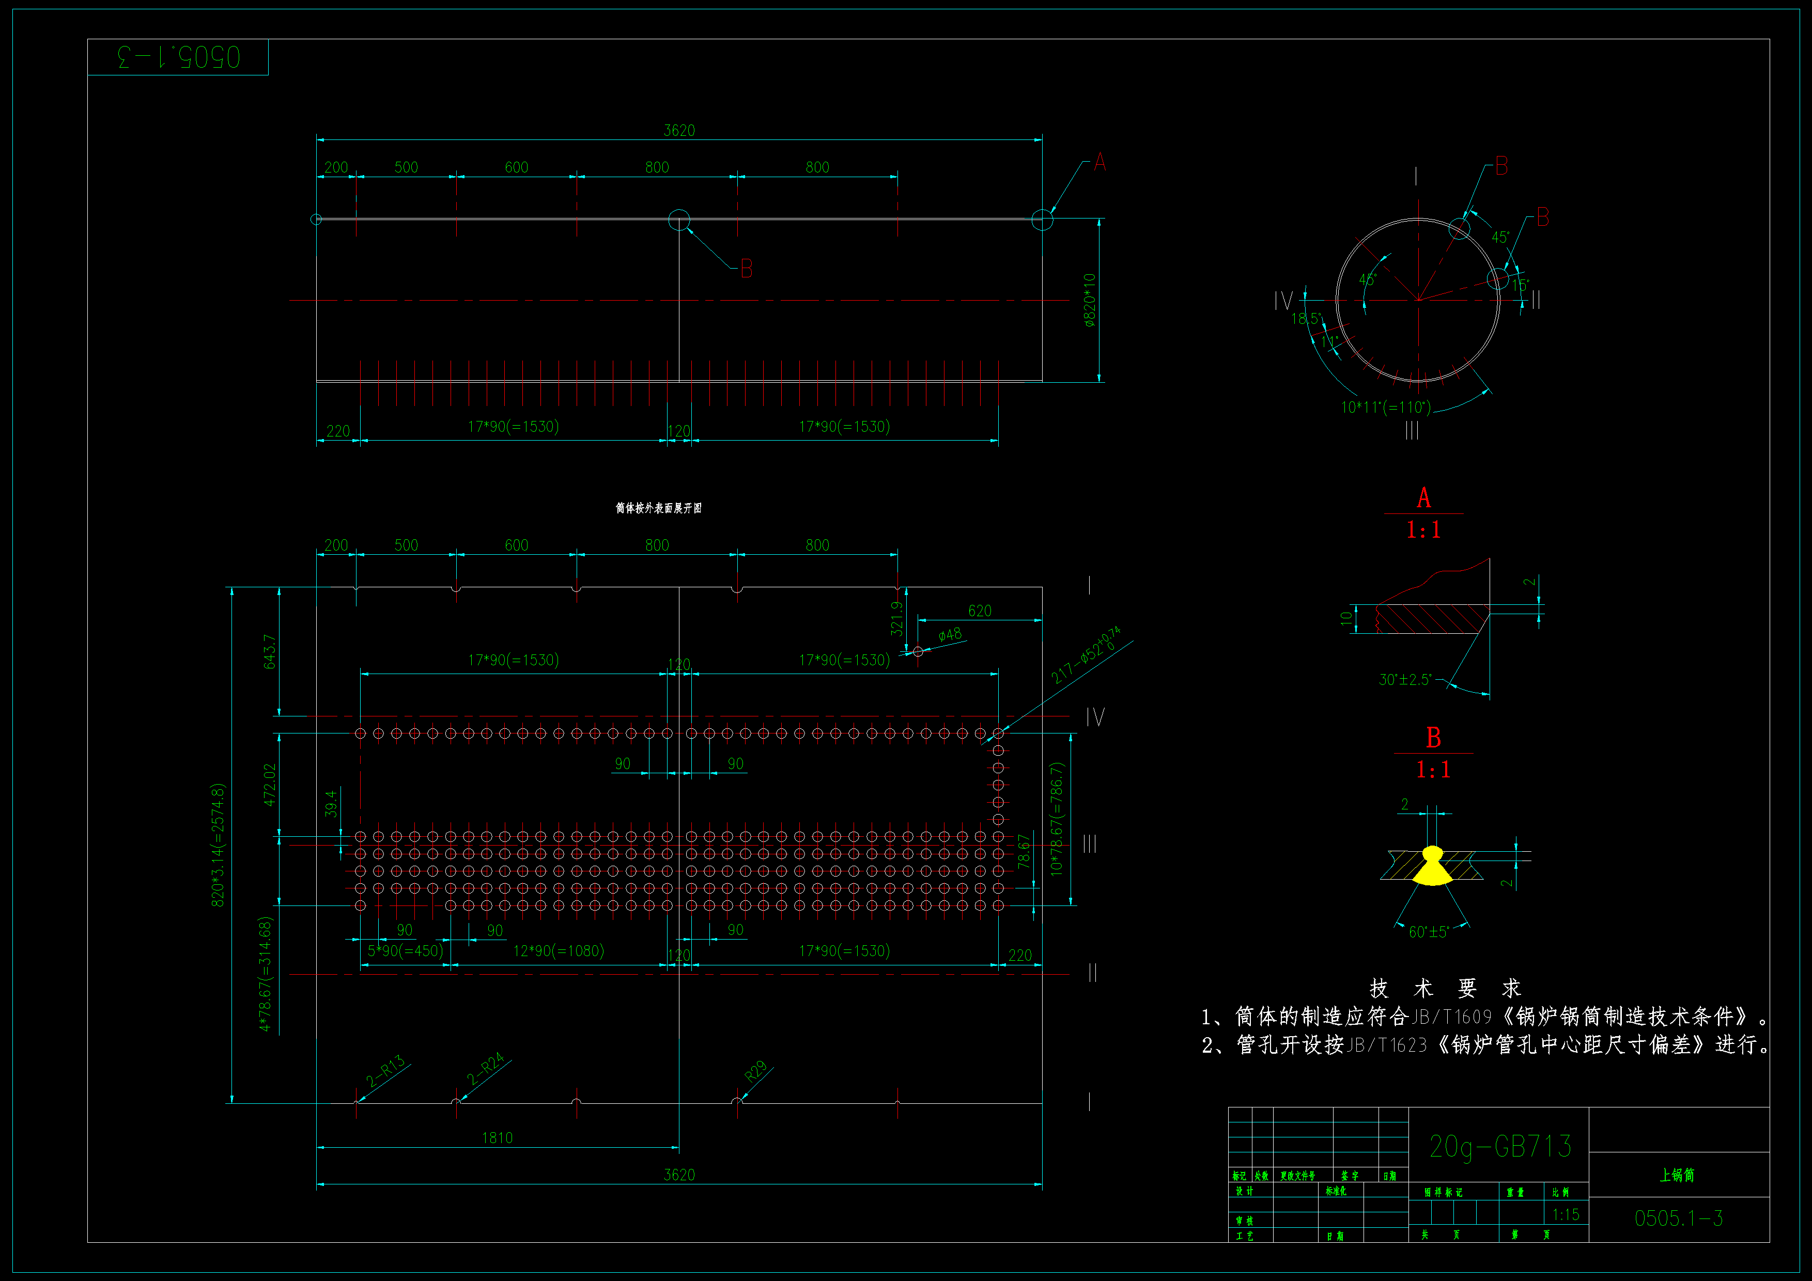Select the "20g-GB713" material text

pyautogui.click(x=1500, y=1147)
